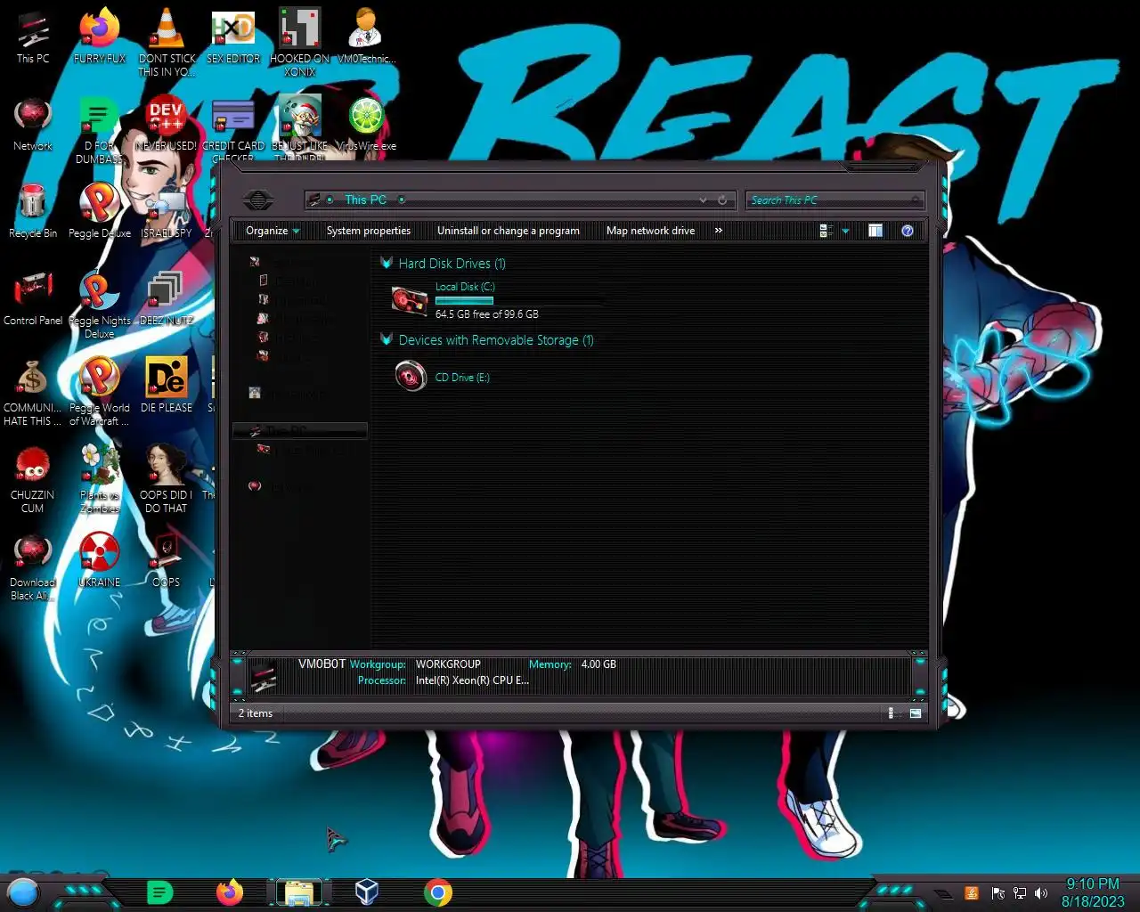
Task: Launch the Peggle Nights Deluxe shortcut
Action: (100, 304)
